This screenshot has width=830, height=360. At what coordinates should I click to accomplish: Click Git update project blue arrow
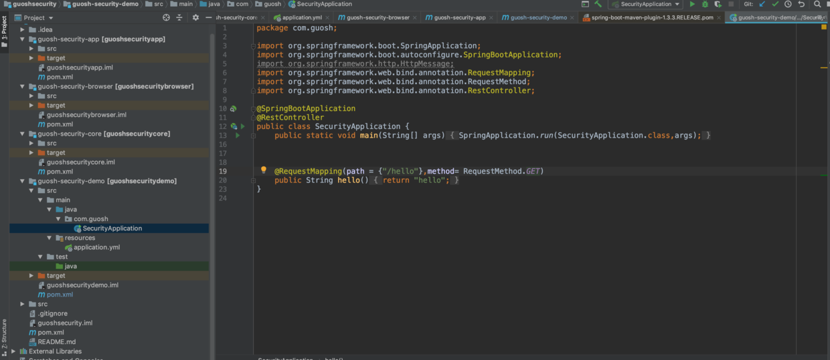[762, 4]
